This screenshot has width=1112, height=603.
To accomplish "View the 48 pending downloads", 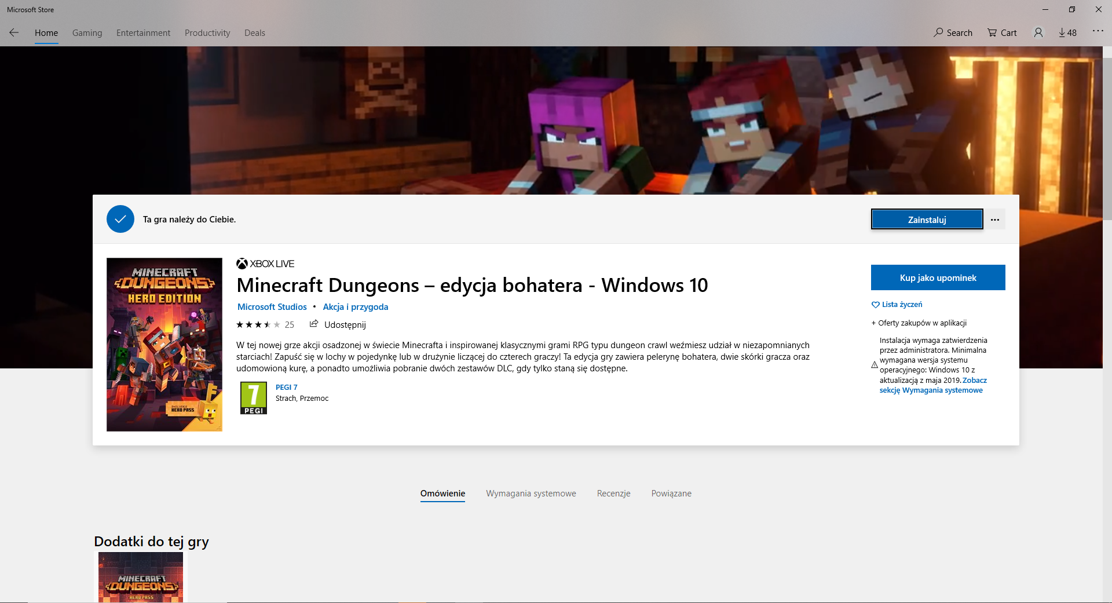I will point(1067,32).
